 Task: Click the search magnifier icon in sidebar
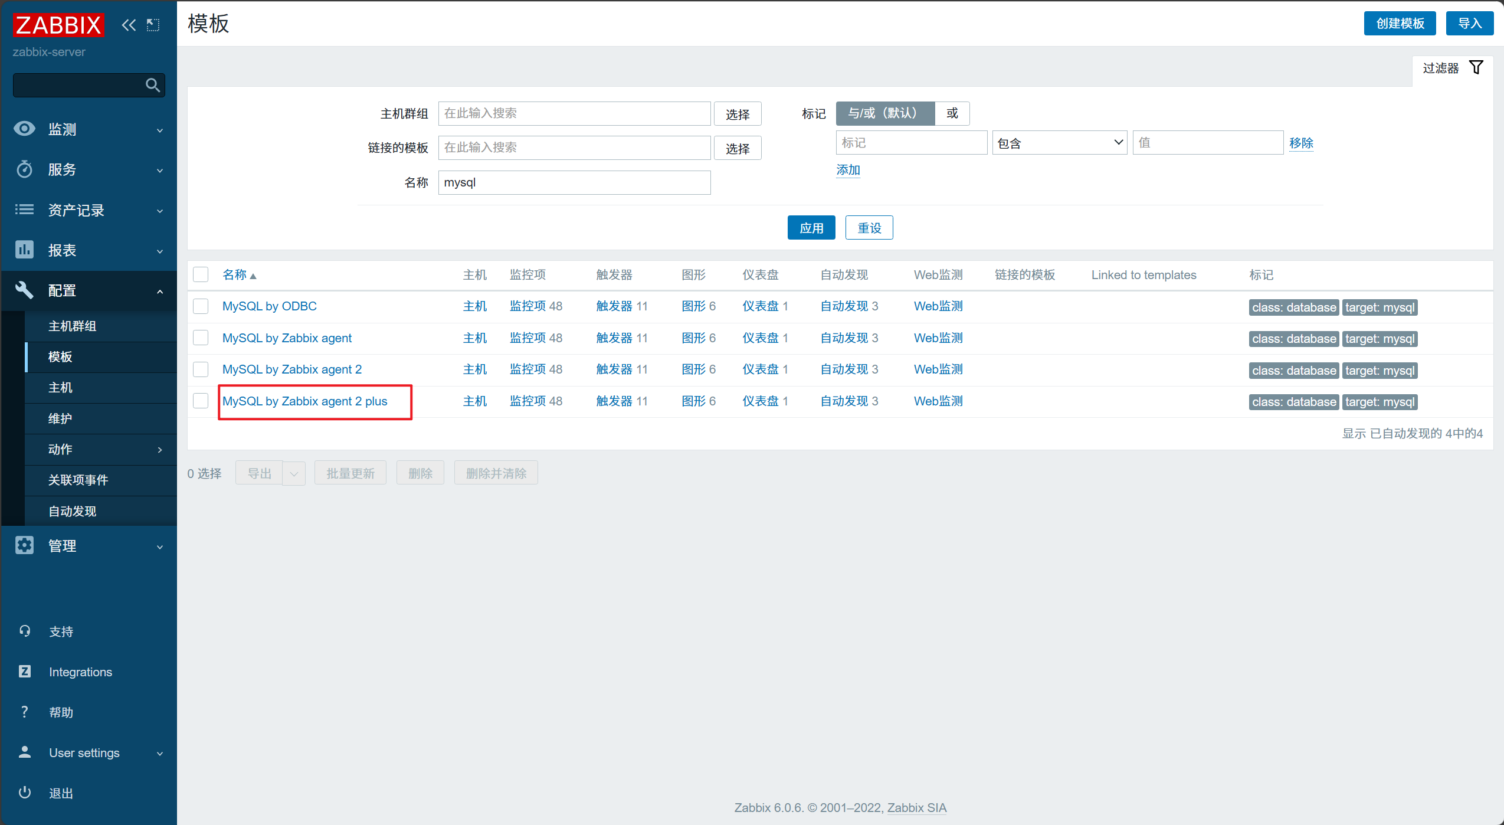tap(153, 86)
